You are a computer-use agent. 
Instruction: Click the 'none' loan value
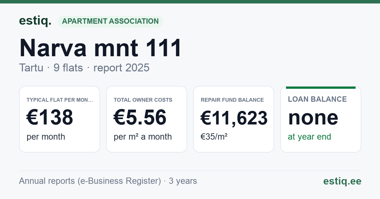click(313, 118)
